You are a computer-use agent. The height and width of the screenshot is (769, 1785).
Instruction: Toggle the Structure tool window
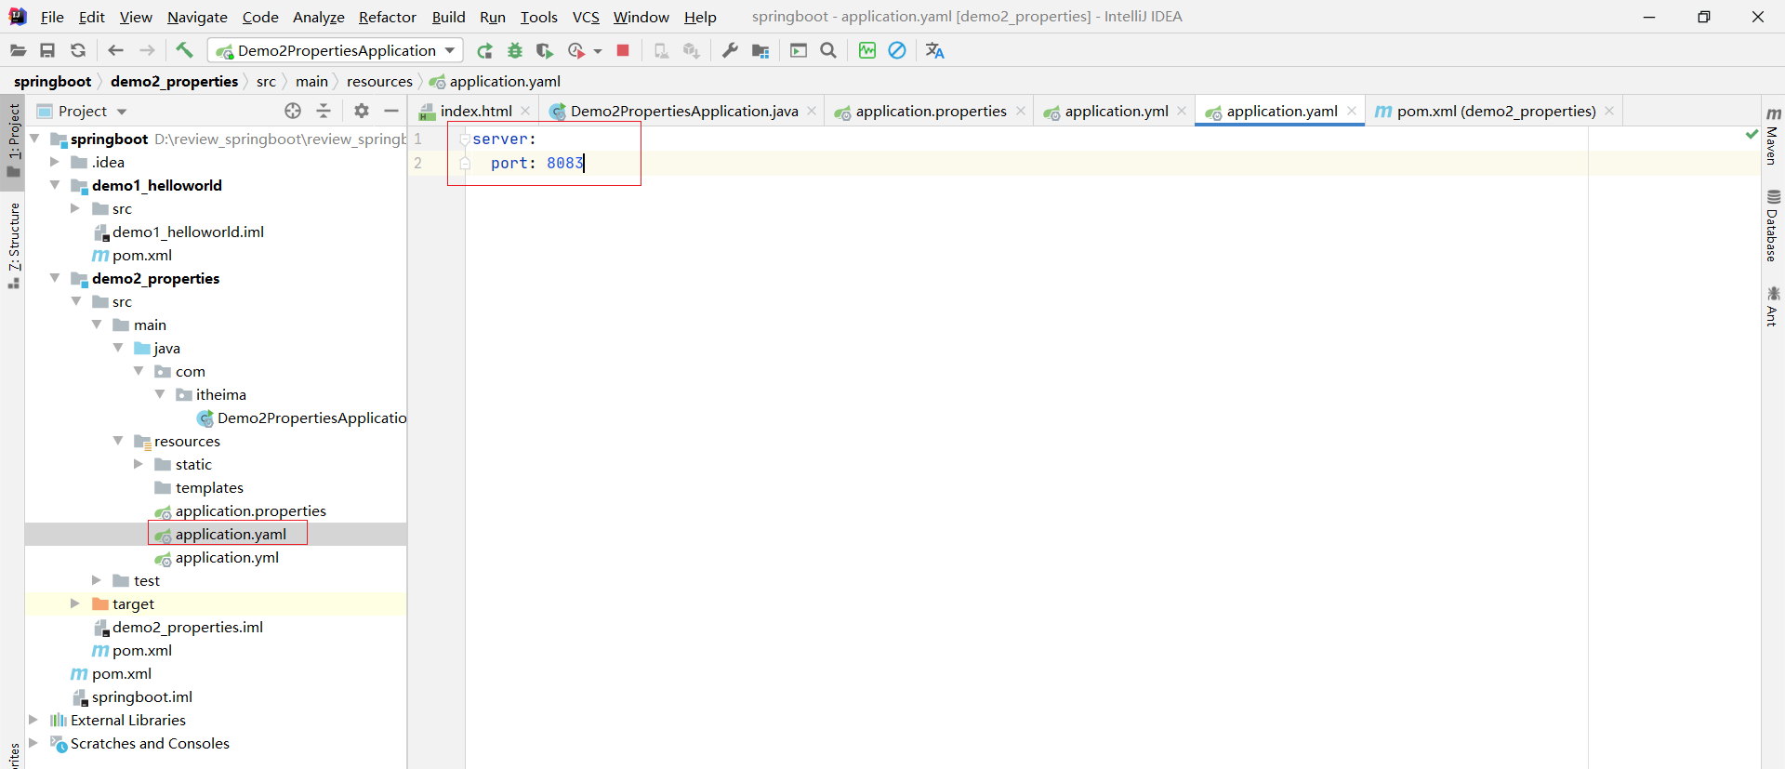tap(14, 244)
